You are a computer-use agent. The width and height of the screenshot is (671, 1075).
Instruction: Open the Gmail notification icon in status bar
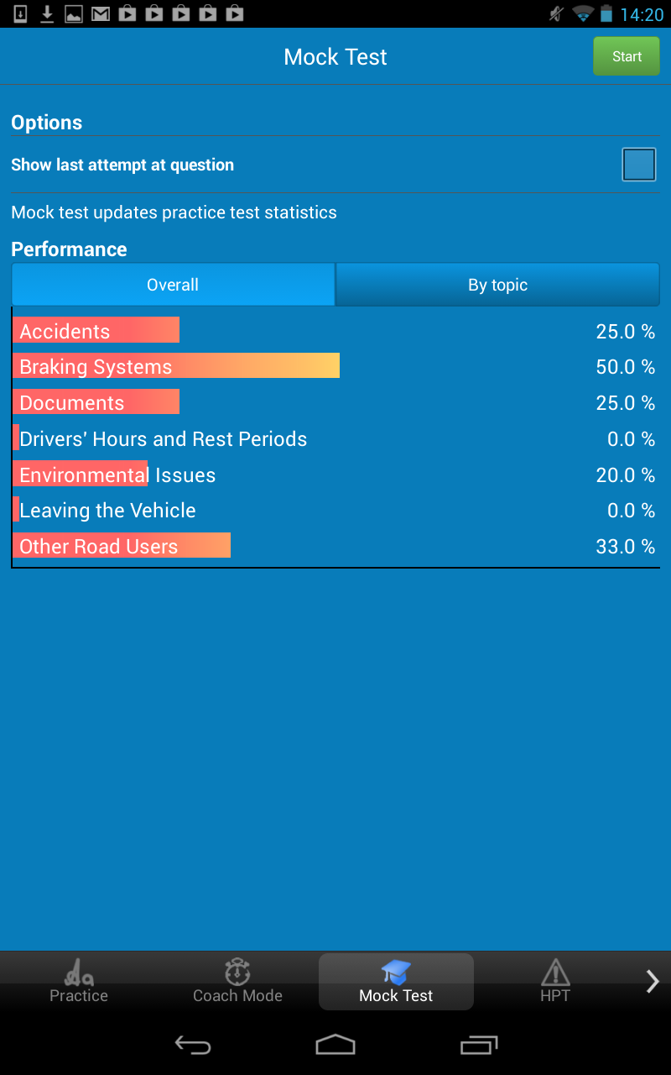coord(101,13)
